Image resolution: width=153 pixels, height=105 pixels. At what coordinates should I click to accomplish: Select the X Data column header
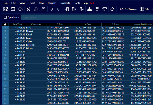[x=60, y=24]
